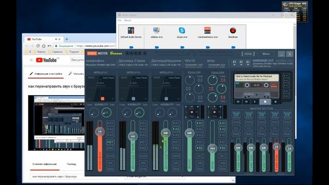This screenshot has height=185, width=329.
Task: Click the browser home button
Action: point(44,46)
